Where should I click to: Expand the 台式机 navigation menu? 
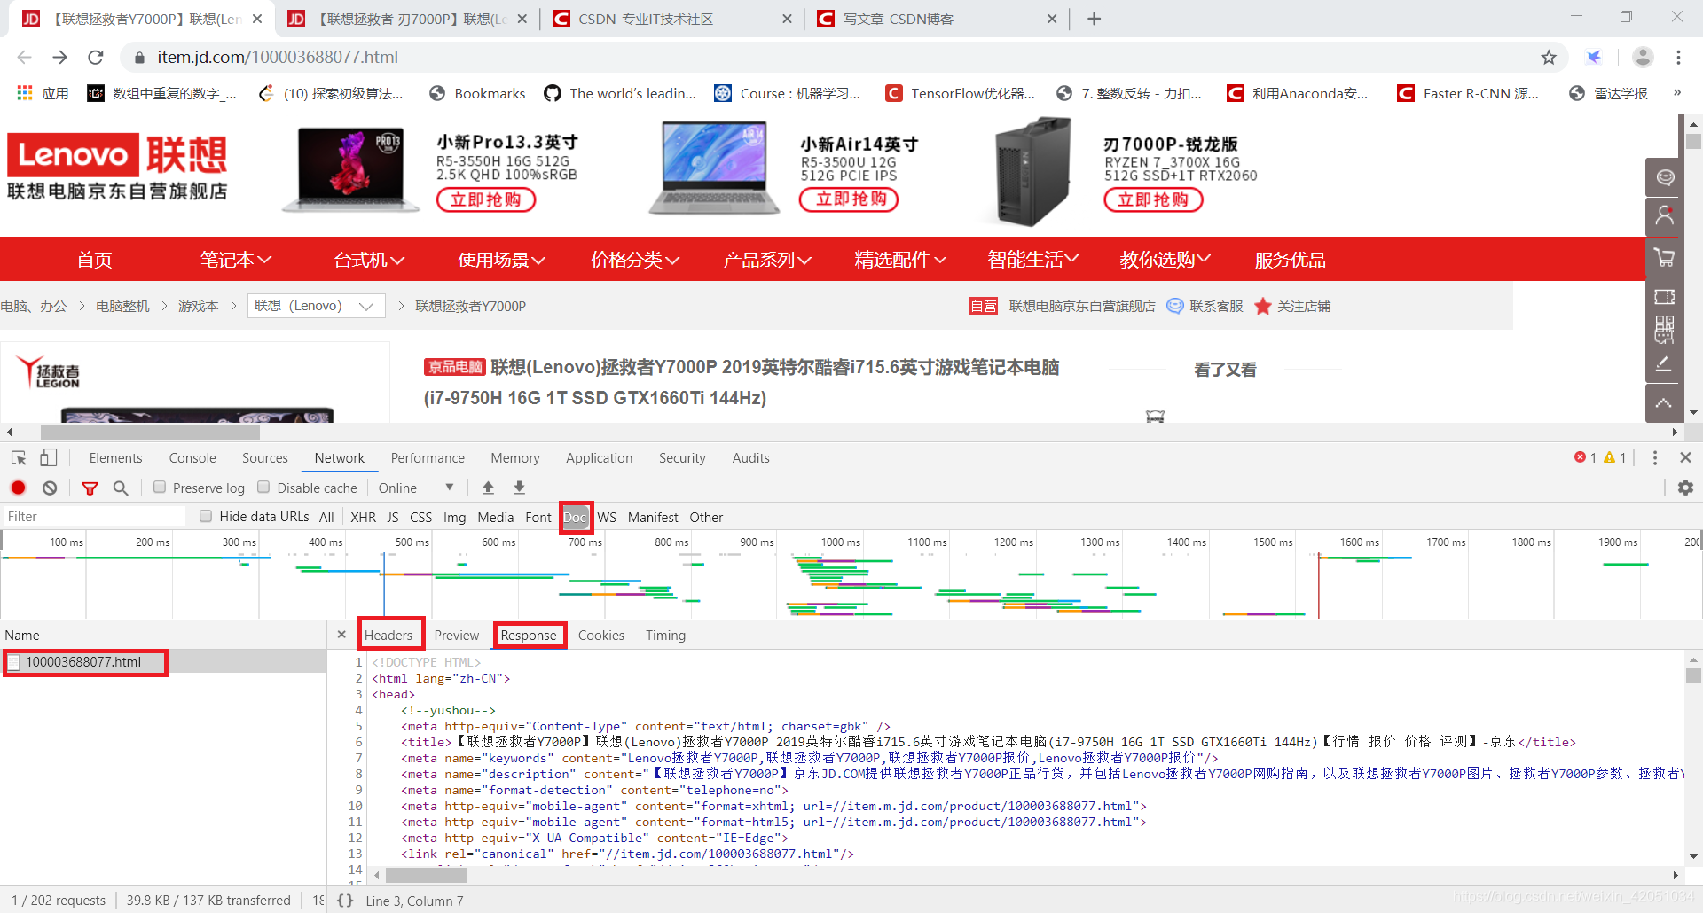pos(369,260)
